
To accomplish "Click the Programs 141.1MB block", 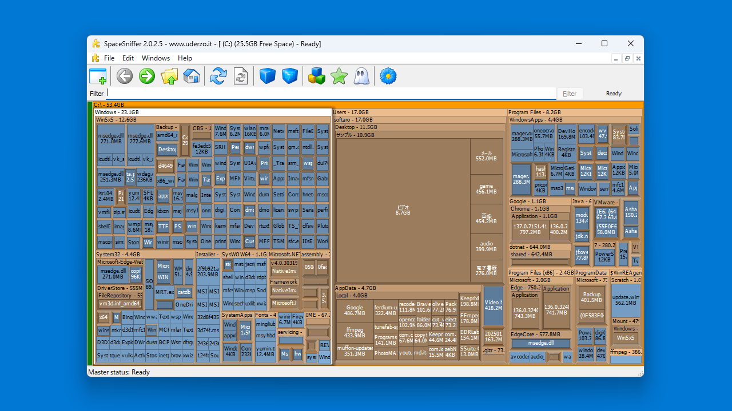I will pyautogui.click(x=386, y=340).
